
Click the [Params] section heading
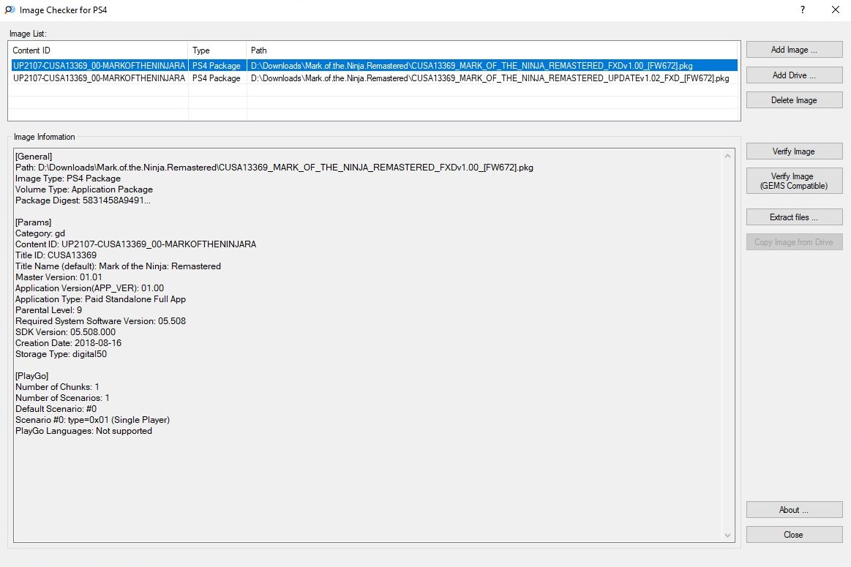33,222
